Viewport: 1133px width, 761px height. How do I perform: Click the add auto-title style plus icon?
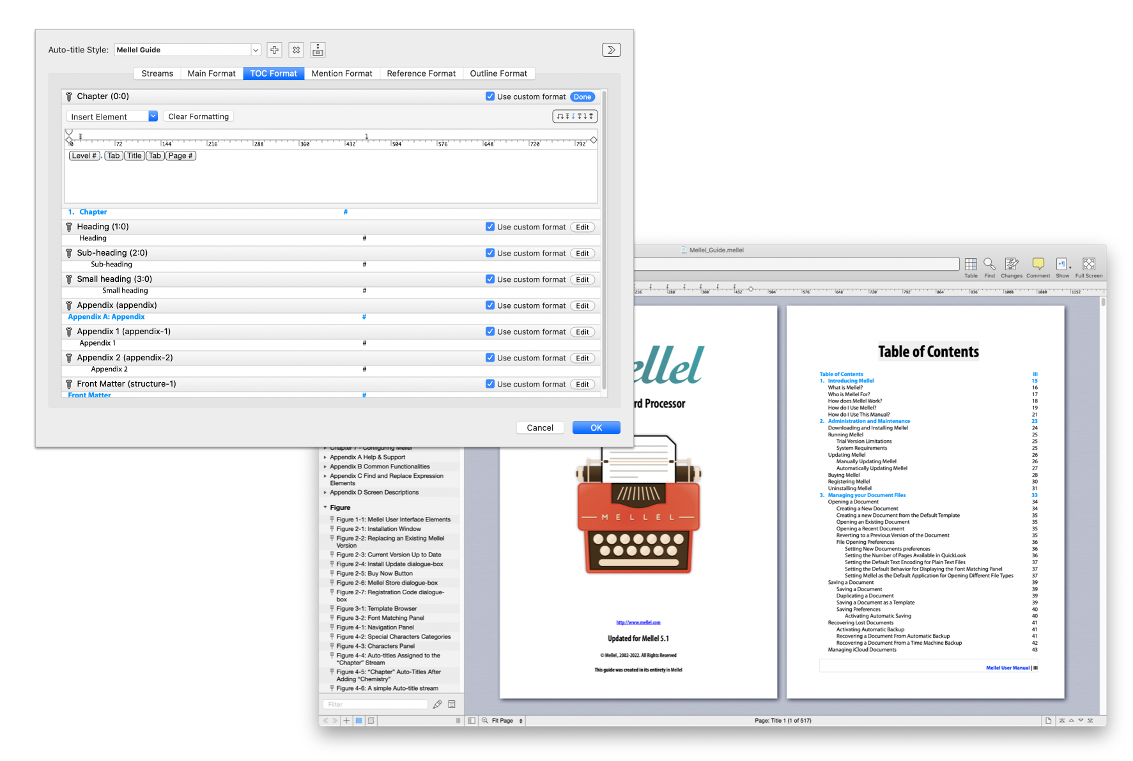click(x=274, y=50)
